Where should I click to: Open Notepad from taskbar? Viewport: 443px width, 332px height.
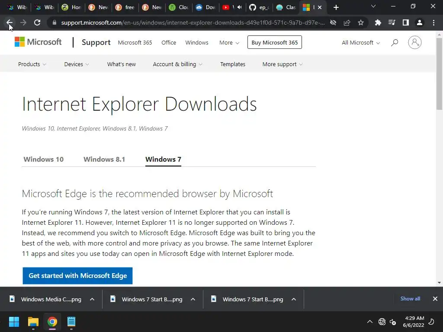click(x=71, y=322)
